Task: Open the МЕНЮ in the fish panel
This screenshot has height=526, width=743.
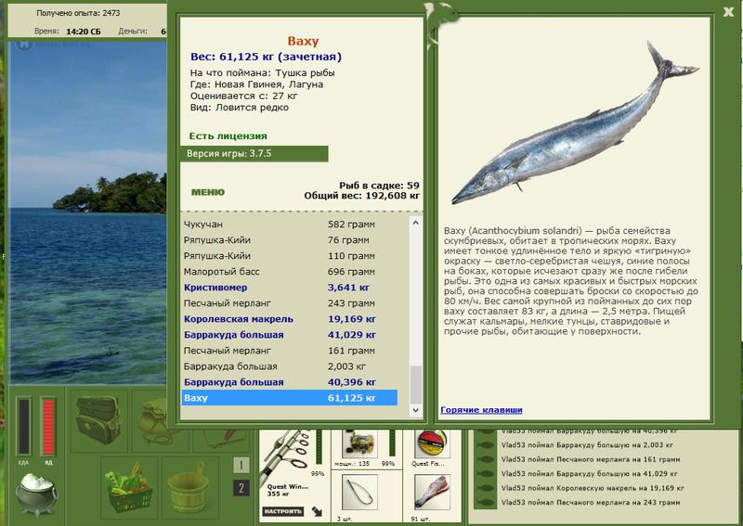Action: pos(207,192)
